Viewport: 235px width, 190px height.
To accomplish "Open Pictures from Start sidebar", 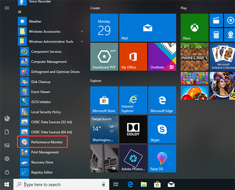I will click(7, 145).
